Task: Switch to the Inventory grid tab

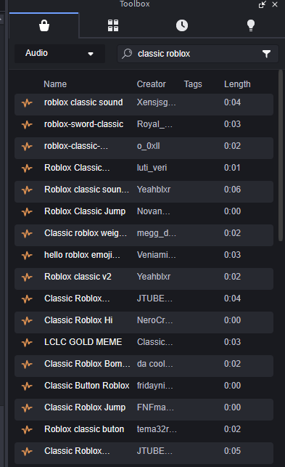Action: point(113,25)
